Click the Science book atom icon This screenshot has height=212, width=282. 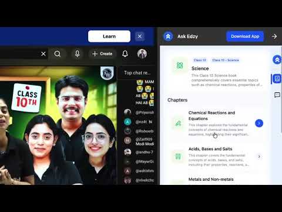180,65
